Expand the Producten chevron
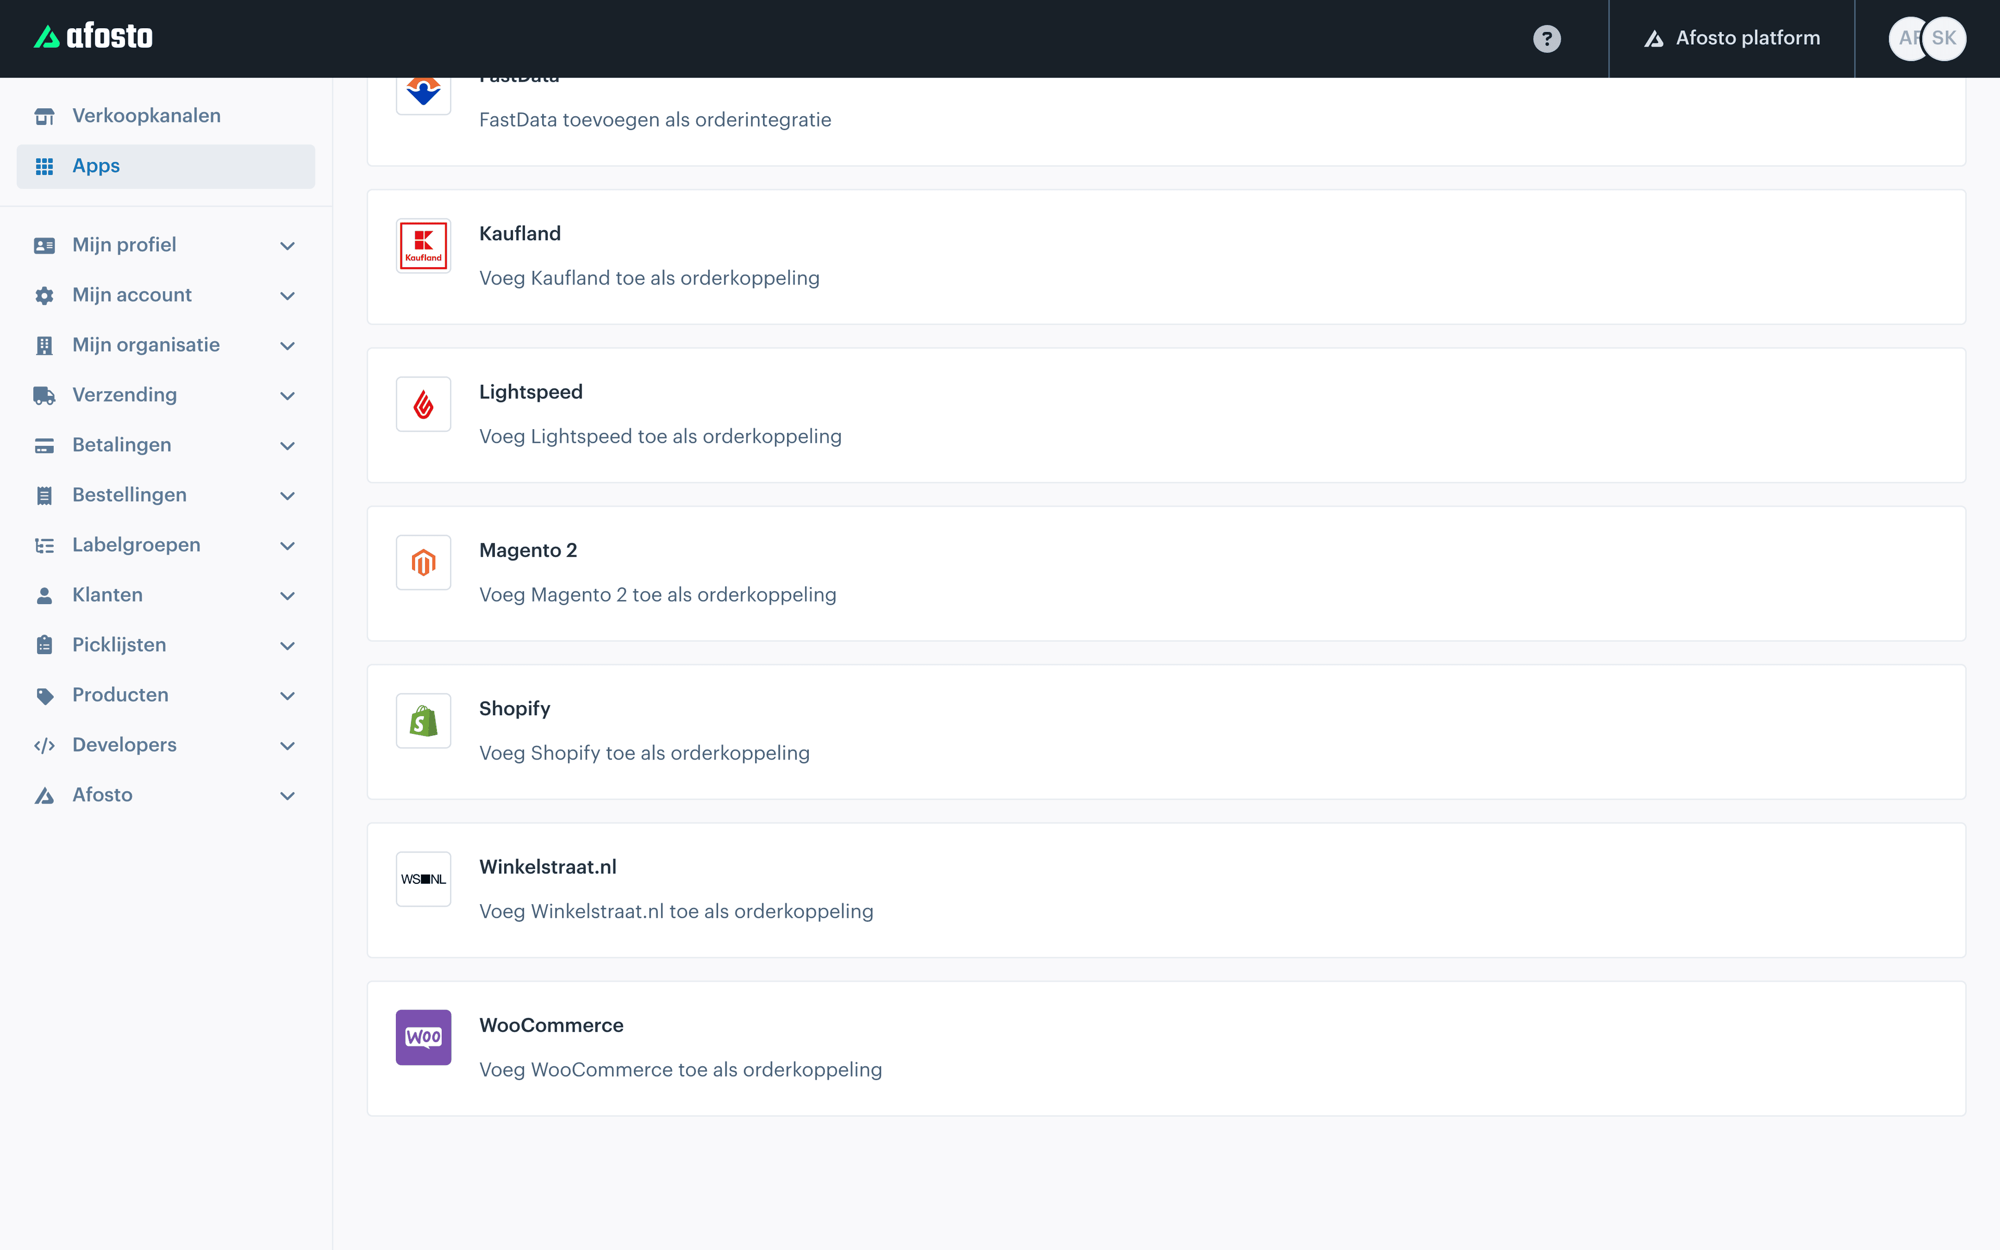This screenshot has height=1250, width=2000. pos(287,696)
